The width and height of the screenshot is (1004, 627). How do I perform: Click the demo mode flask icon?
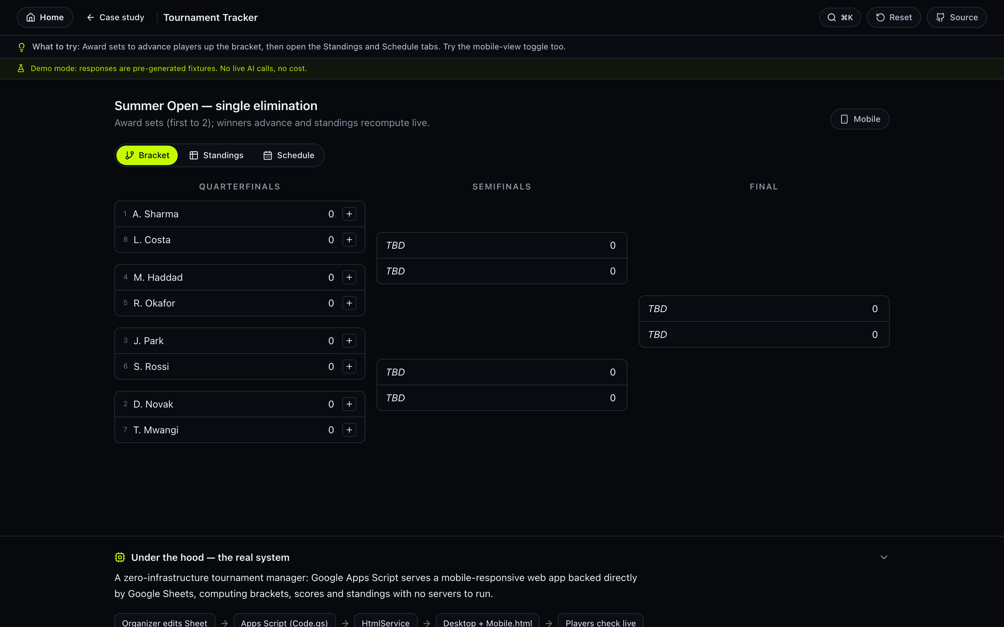[x=21, y=68]
